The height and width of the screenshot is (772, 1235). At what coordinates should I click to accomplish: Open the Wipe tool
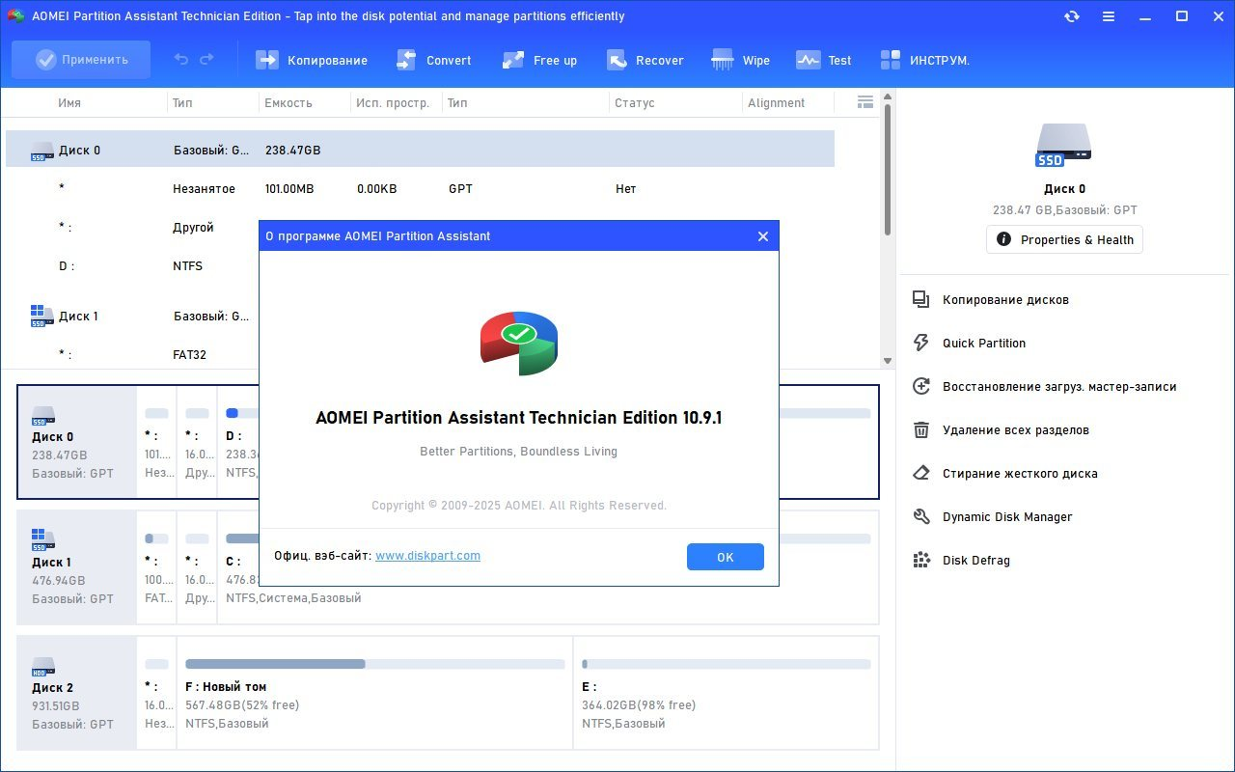[x=740, y=60]
